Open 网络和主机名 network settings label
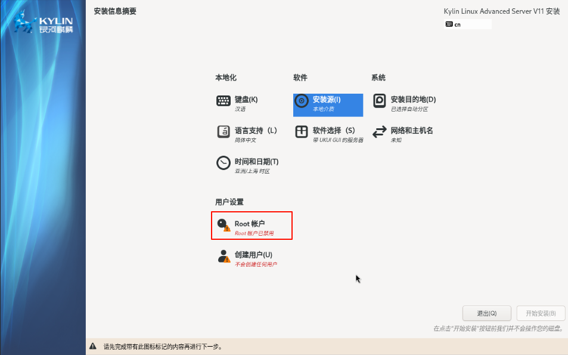Screen dimensions: 568x355 [x=411, y=131]
